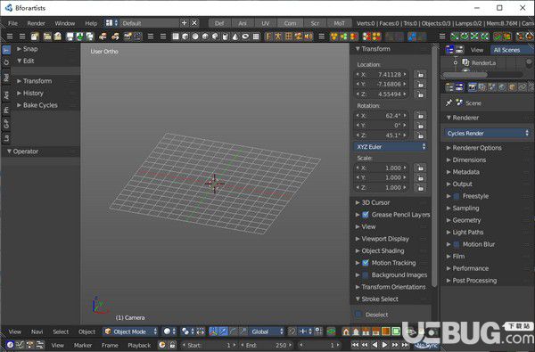Image resolution: width=535 pixels, height=352 pixels.
Task: Open the viewport shading selector
Action: click(x=169, y=332)
